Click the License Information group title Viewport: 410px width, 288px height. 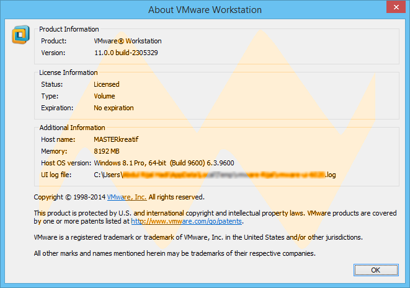pos(68,72)
